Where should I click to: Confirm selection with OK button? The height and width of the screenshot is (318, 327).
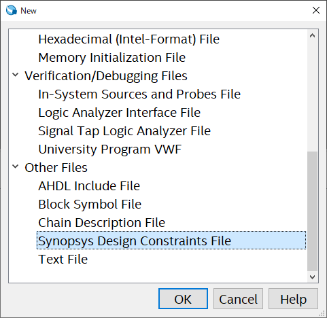pyautogui.click(x=183, y=298)
